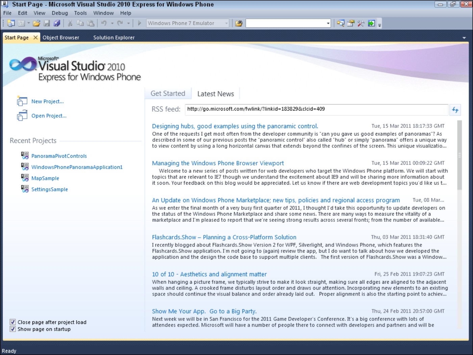Open the Find combo box dropdown arrow
Image resolution: width=473 pixels, height=355 pixels.
click(328, 23)
